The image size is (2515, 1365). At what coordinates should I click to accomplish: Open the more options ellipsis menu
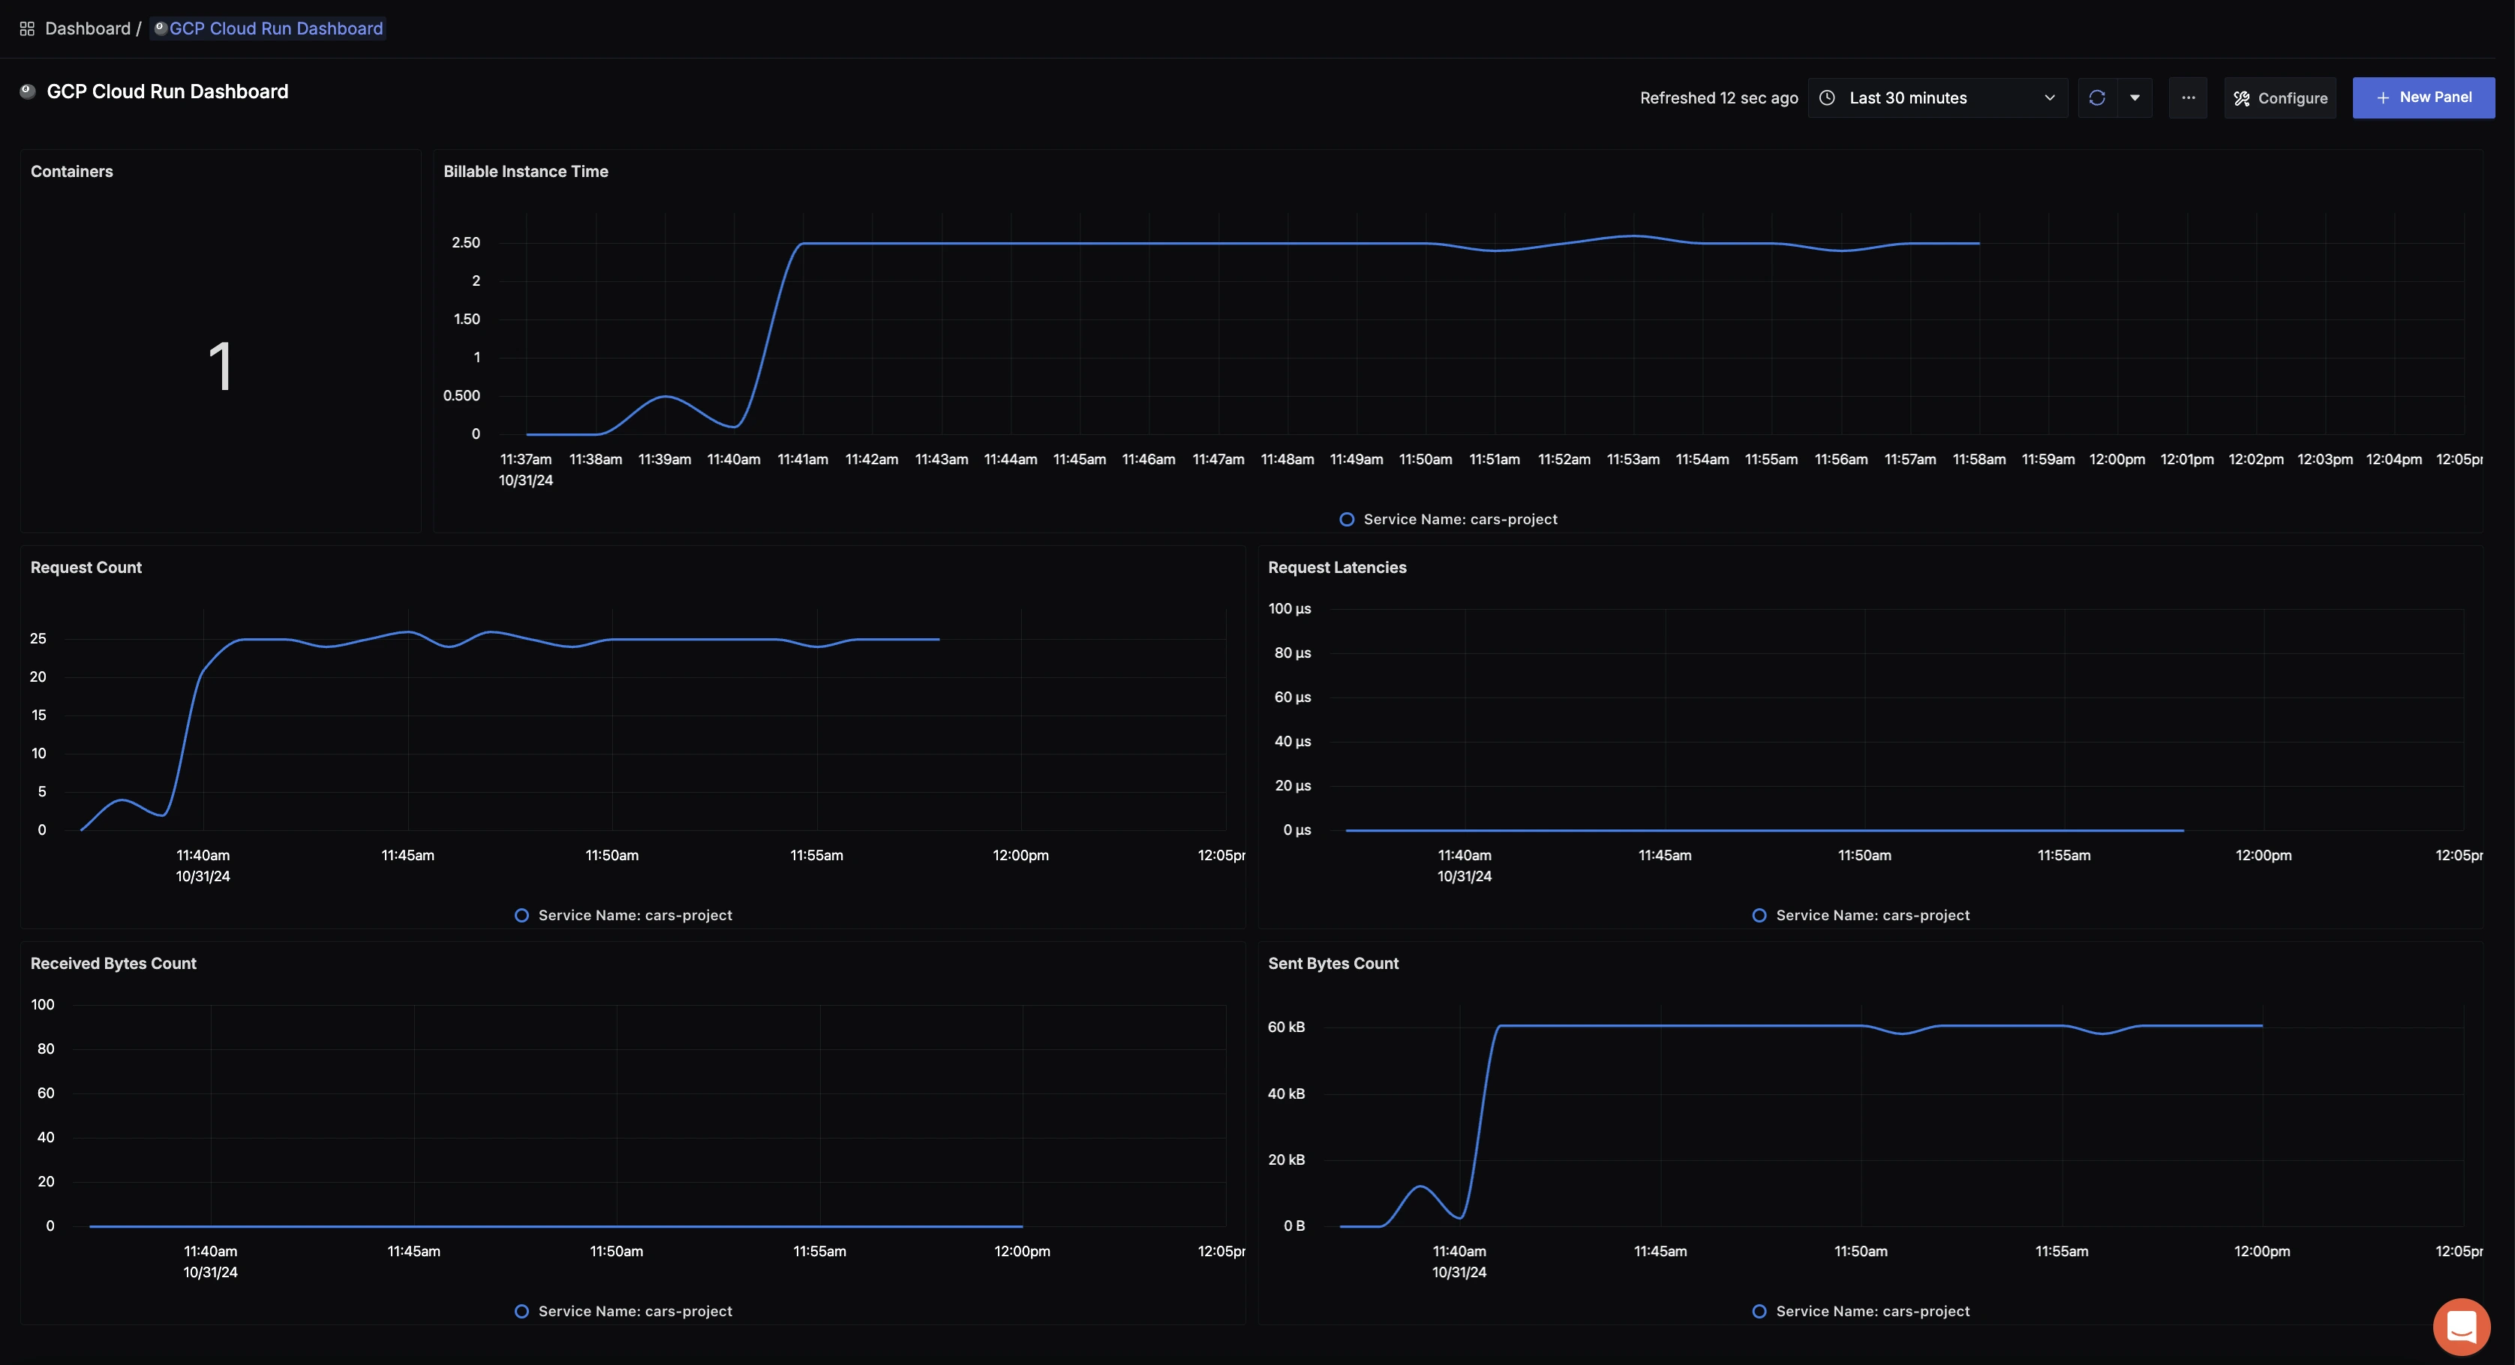coord(2188,97)
